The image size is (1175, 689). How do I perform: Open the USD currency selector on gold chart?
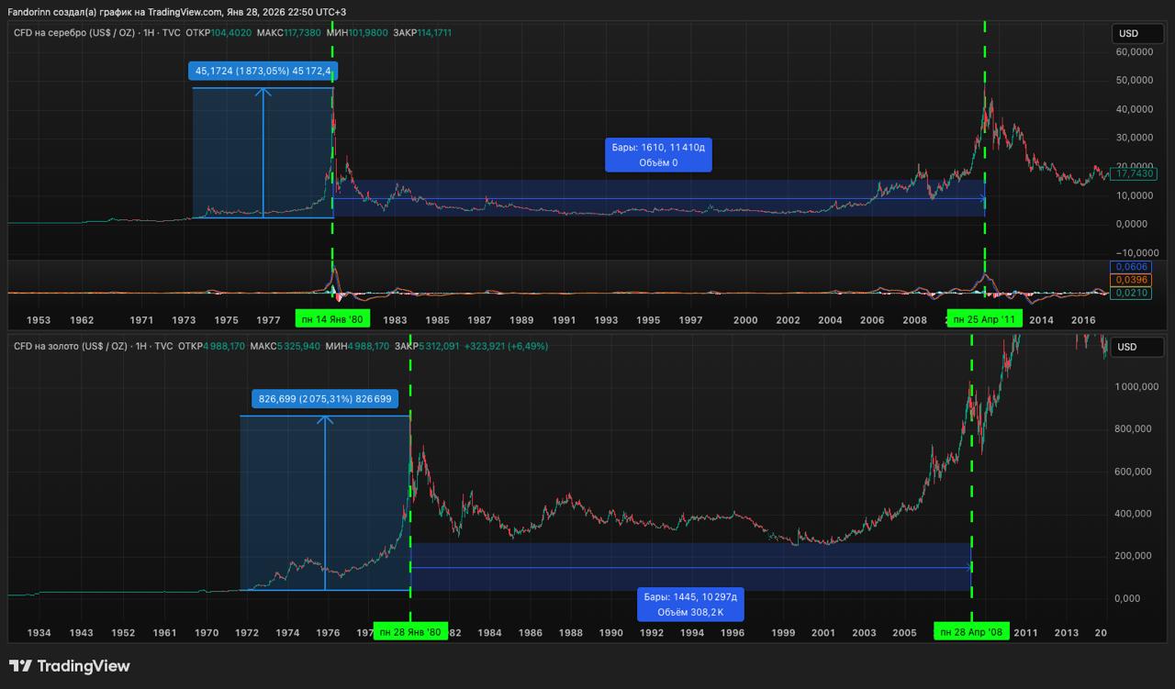[x=1138, y=348]
